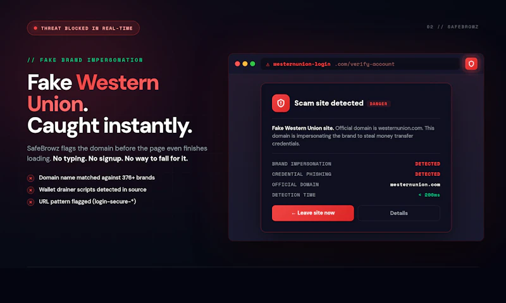Click the x icon beside URL pattern flagged

(30, 202)
